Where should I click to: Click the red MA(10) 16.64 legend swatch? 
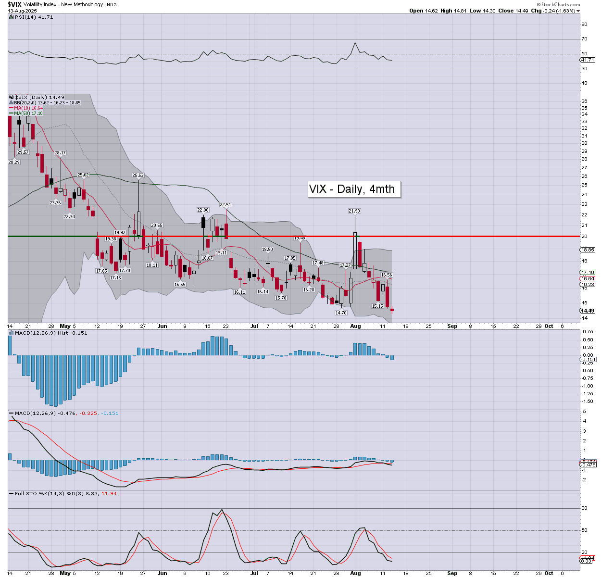pyautogui.click(x=11, y=108)
